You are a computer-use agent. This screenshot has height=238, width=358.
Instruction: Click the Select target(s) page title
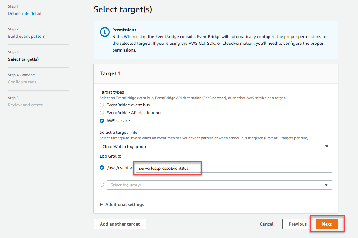[123, 9]
